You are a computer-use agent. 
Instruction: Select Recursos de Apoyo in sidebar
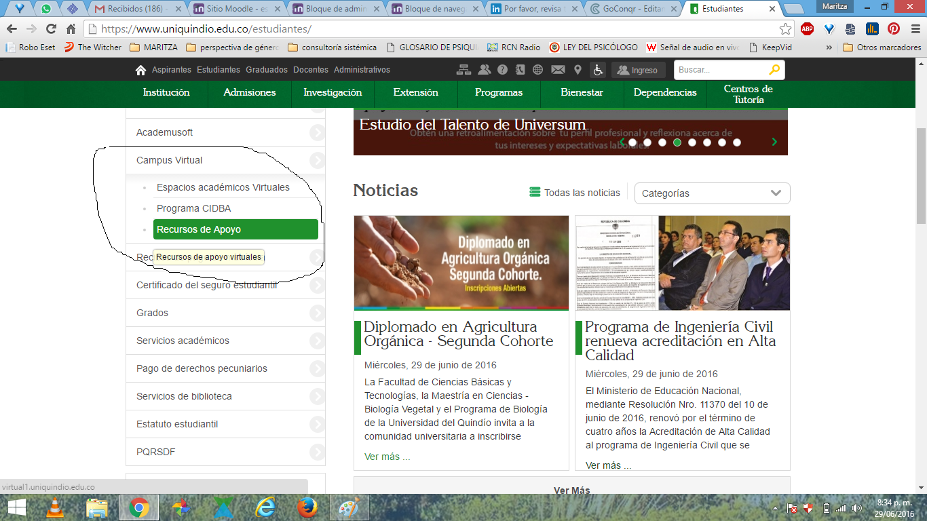click(235, 229)
